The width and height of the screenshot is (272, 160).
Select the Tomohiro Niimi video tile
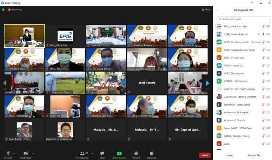coord(24,60)
